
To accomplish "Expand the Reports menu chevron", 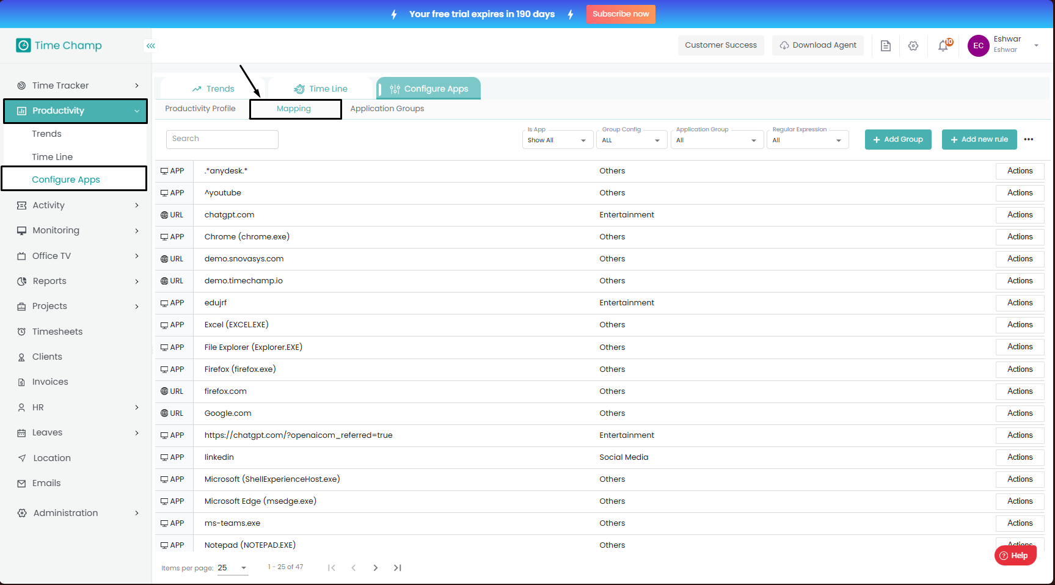I will click(137, 282).
